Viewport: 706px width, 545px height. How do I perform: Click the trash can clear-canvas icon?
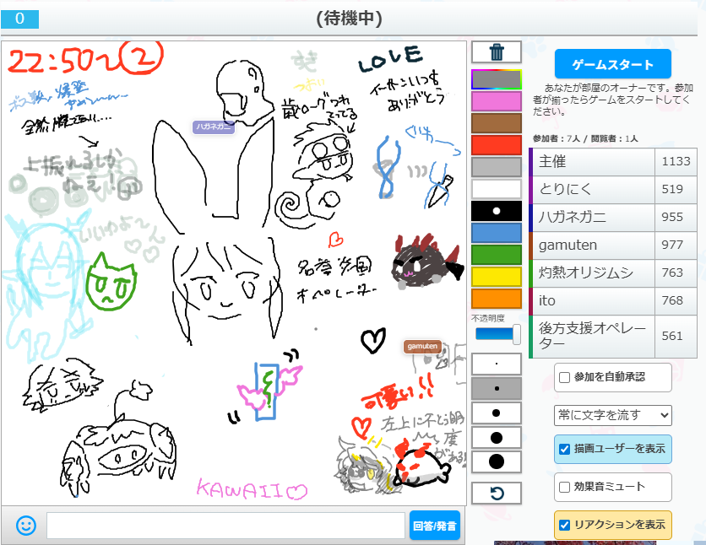[x=496, y=52]
